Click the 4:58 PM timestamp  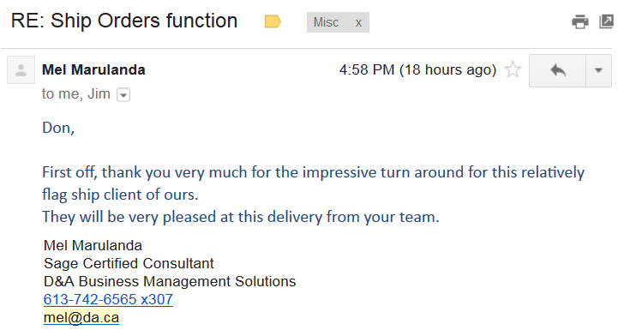point(418,70)
